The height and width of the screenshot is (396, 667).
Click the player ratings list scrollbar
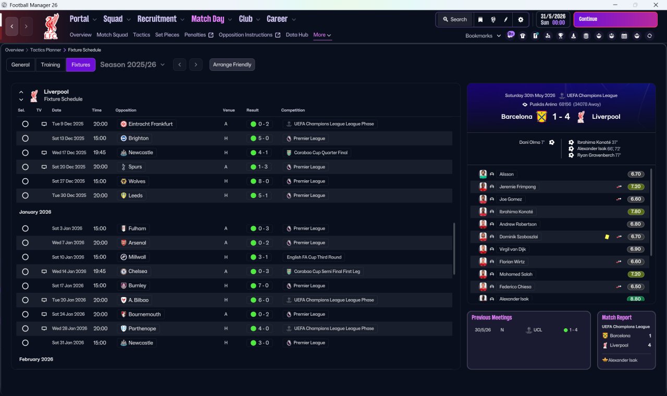(x=651, y=212)
